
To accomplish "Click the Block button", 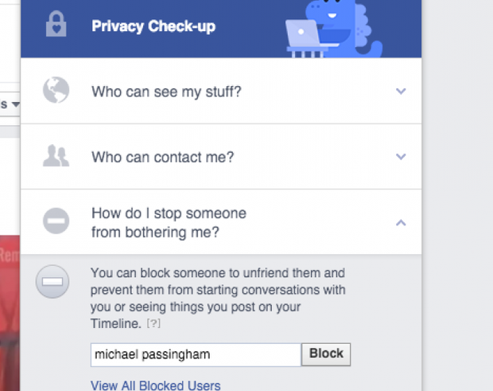I will click(326, 354).
